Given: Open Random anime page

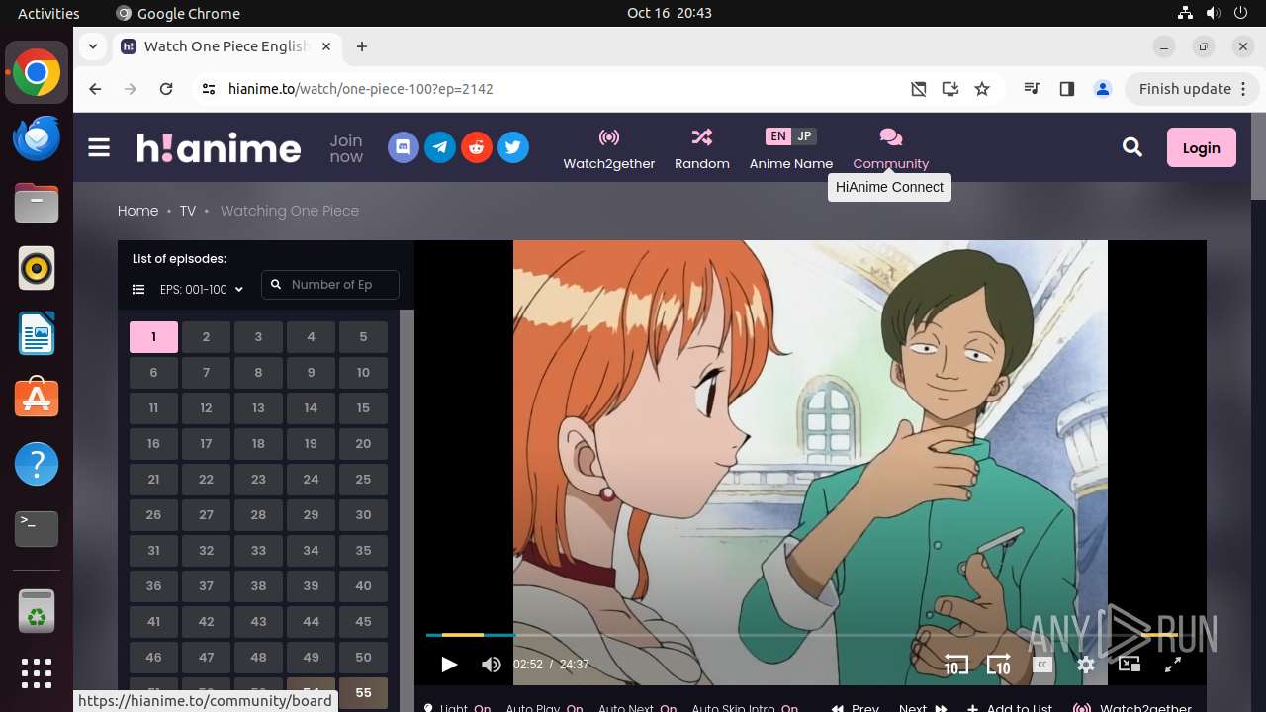Looking at the screenshot, I should pyautogui.click(x=702, y=148).
